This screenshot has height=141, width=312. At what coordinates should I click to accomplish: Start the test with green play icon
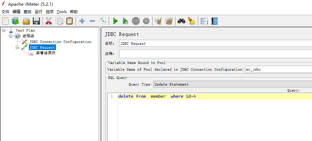[x=116, y=21]
